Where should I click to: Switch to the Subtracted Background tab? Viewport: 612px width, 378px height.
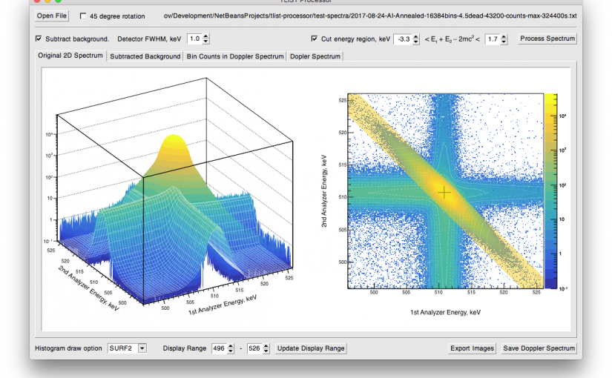point(145,56)
